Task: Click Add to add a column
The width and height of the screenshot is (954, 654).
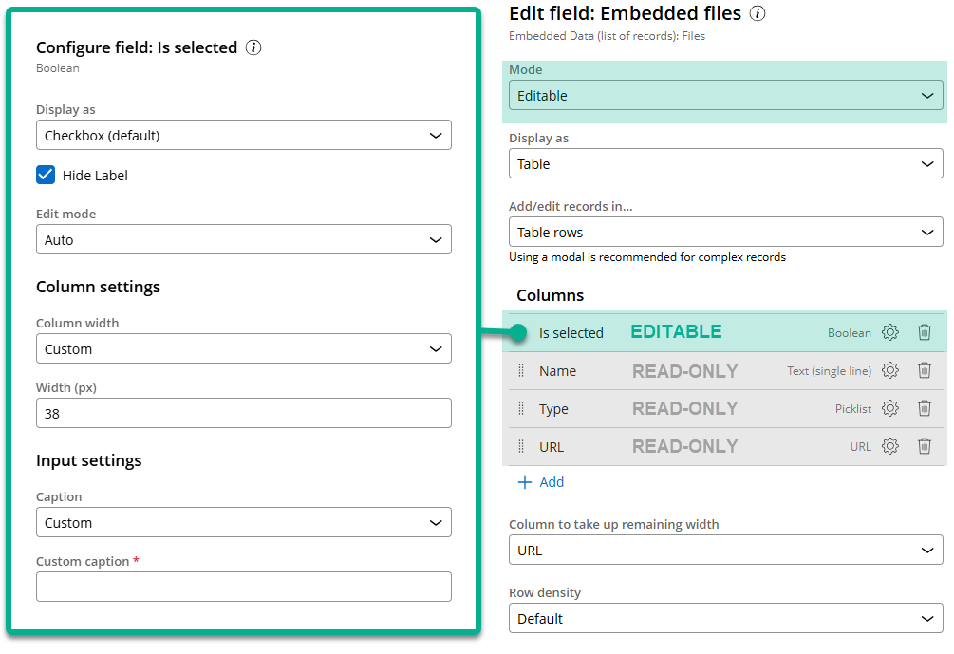Action: [541, 482]
